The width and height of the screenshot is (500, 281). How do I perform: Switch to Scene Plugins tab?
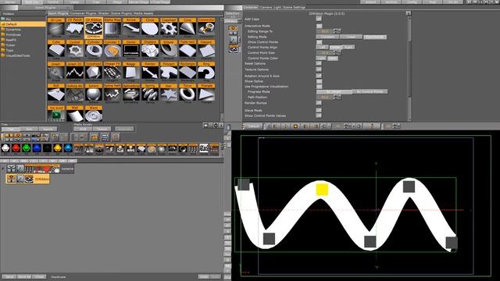(122, 13)
